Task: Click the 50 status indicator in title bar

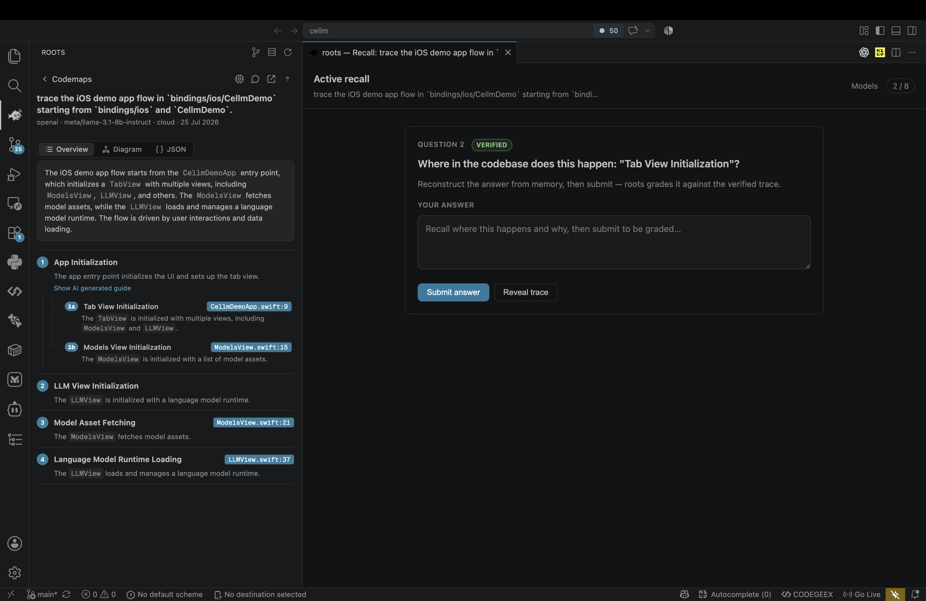Action: [x=609, y=30]
